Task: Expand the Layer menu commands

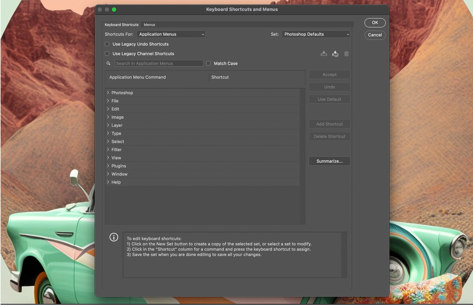Action: pos(108,125)
